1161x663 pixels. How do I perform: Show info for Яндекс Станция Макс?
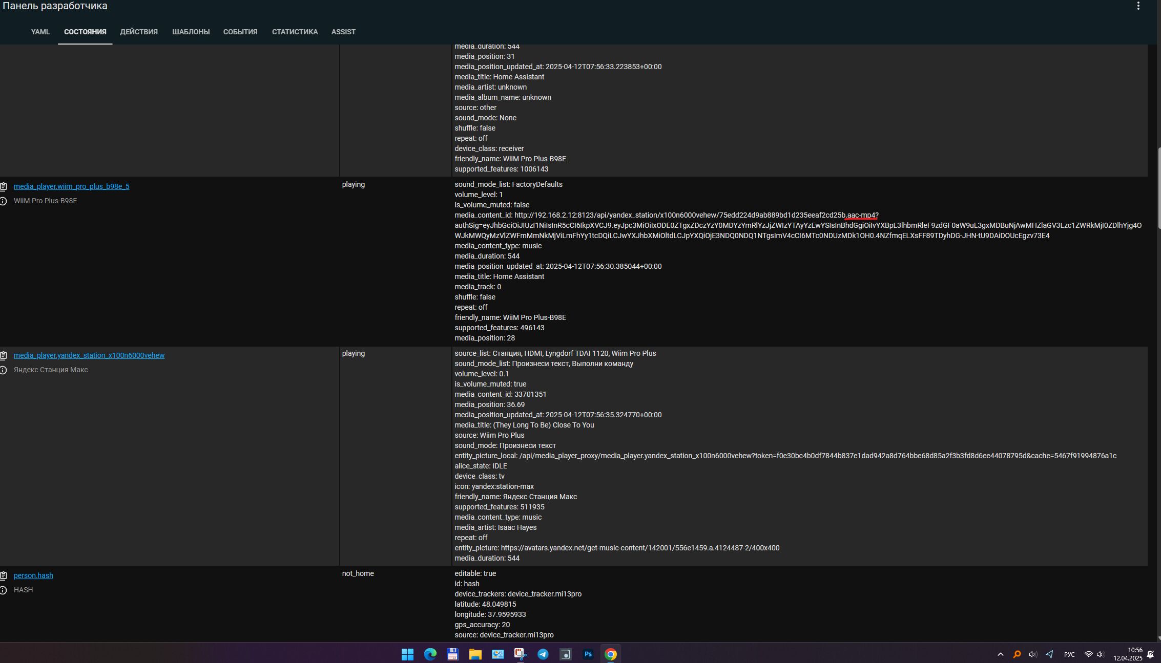4,370
